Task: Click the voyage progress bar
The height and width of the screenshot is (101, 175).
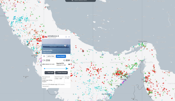Action: [55, 68]
